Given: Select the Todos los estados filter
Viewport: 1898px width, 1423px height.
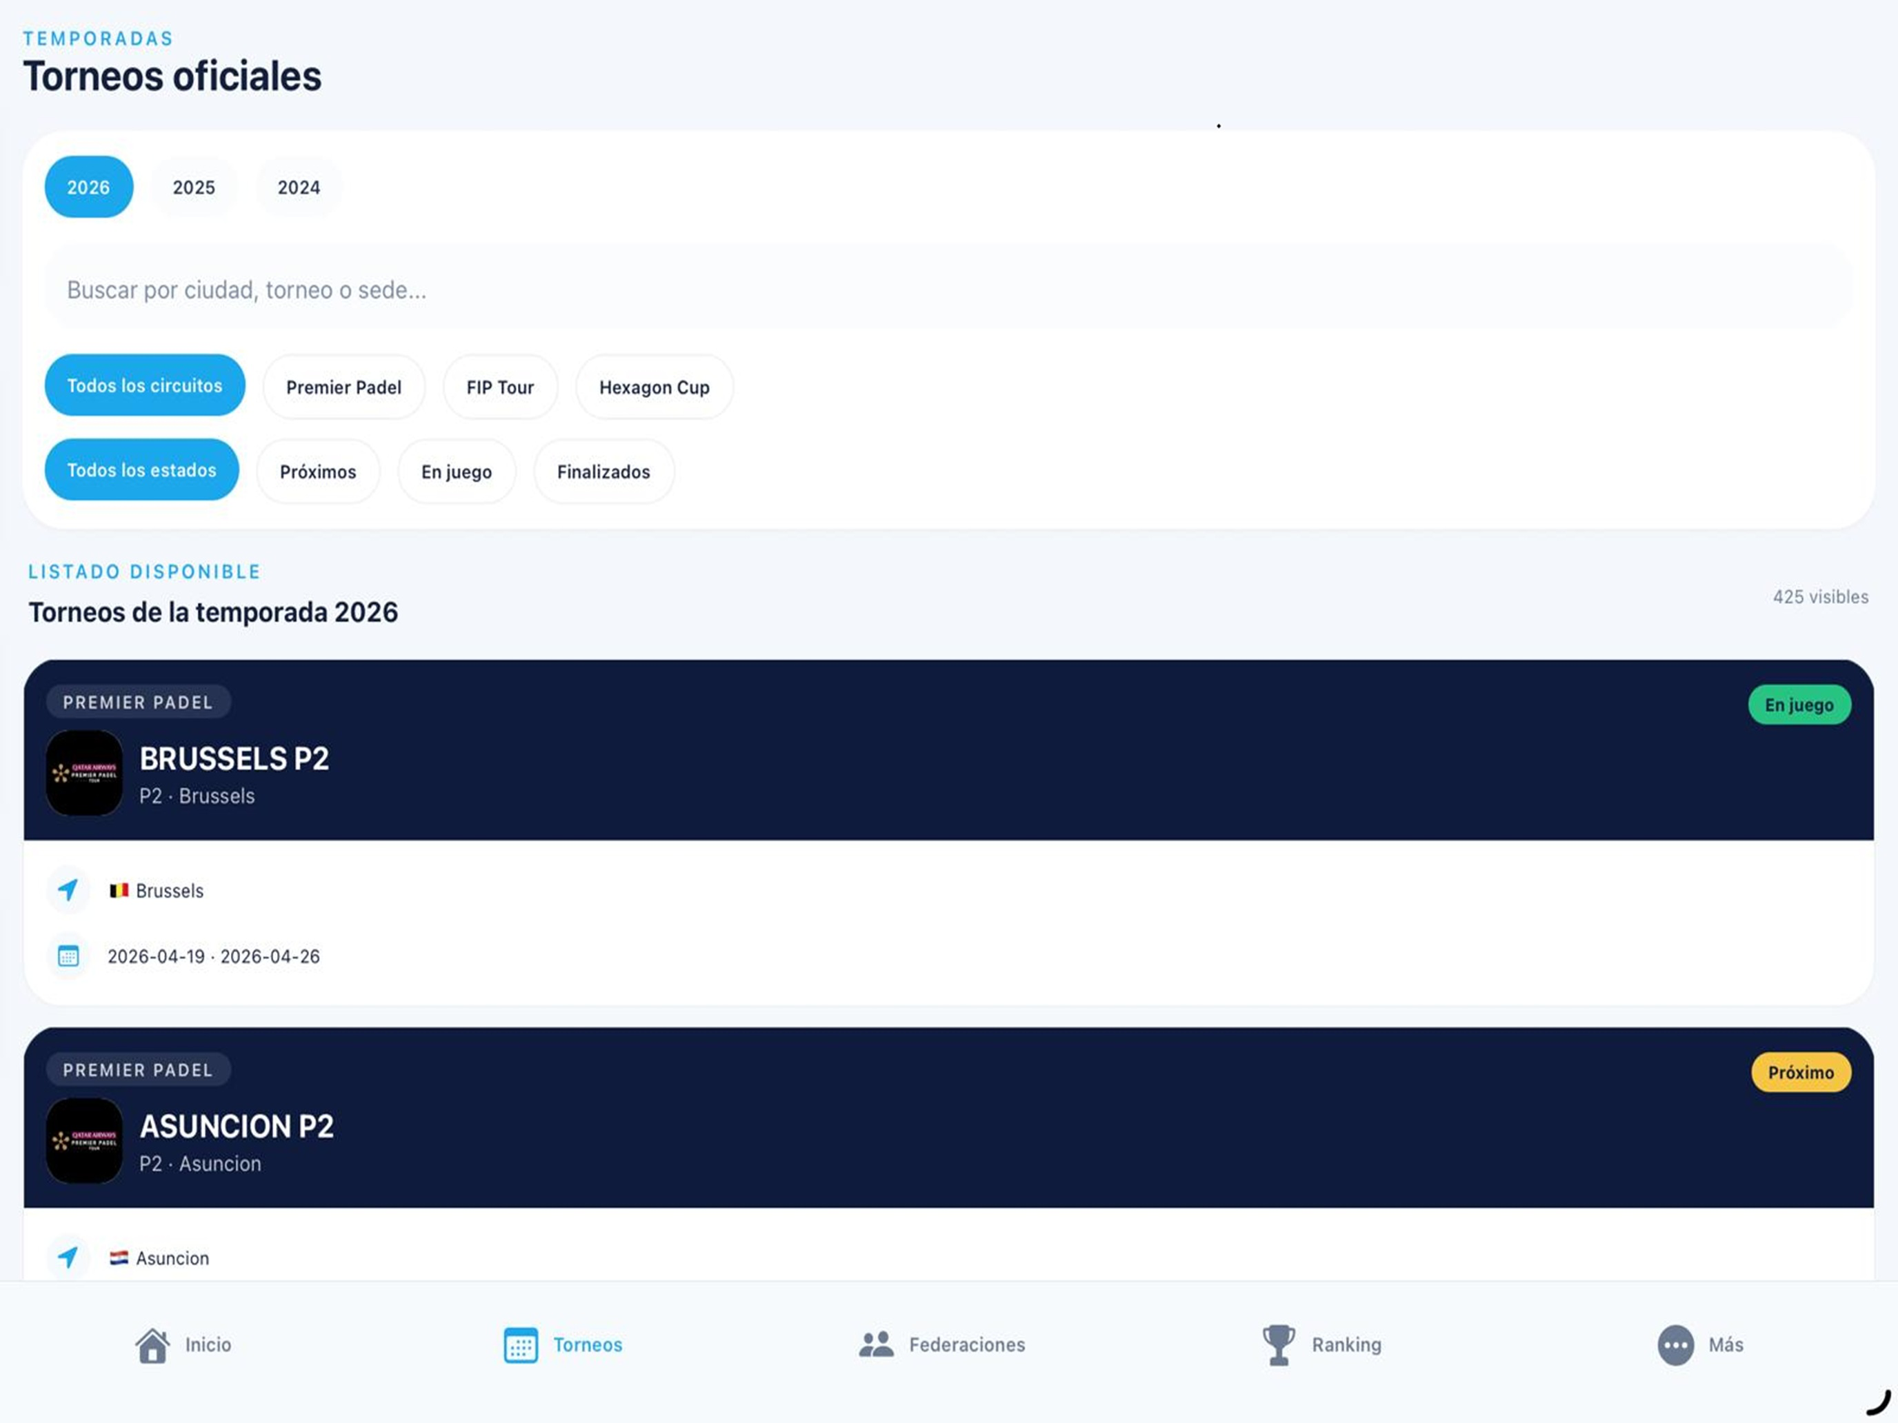Looking at the screenshot, I should [x=141, y=470].
